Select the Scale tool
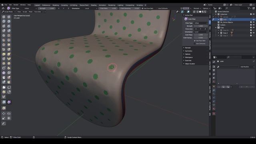The width and height of the screenshot is (256, 144). pyautogui.click(x=4, y=118)
